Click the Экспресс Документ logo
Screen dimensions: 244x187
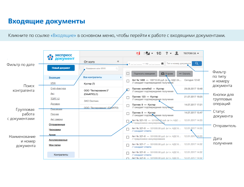61,57
